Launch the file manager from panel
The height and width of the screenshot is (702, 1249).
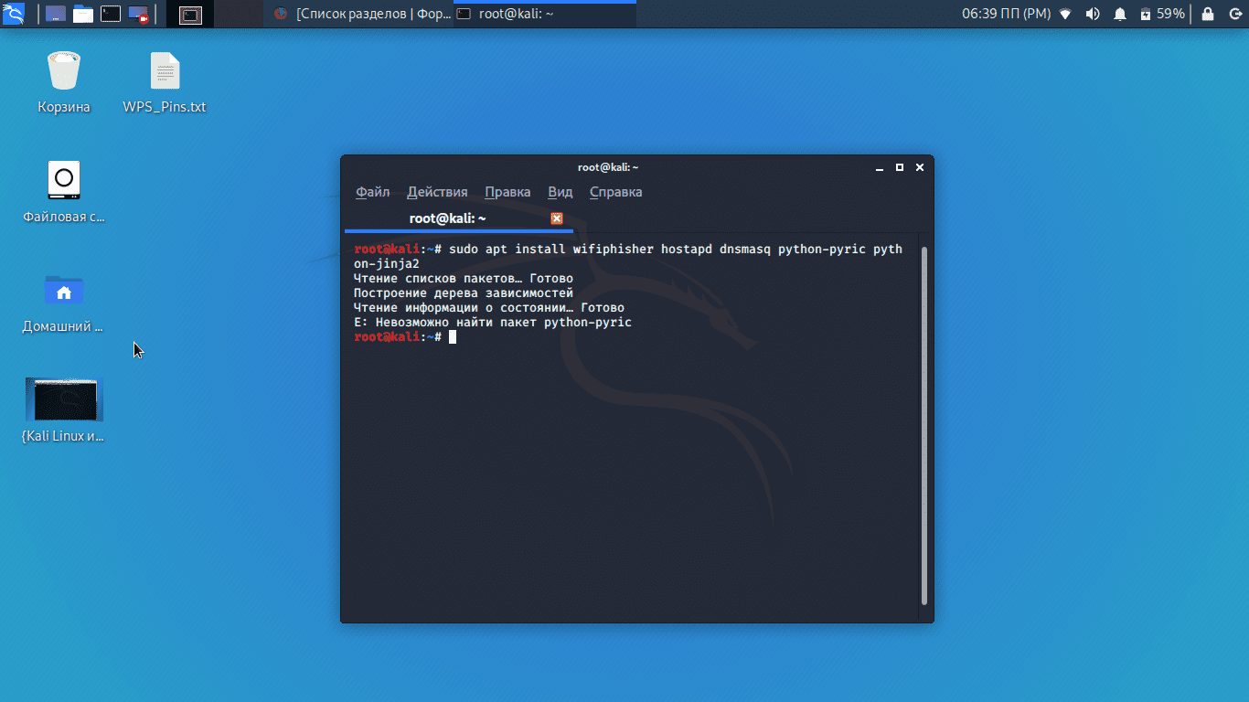pos(83,14)
